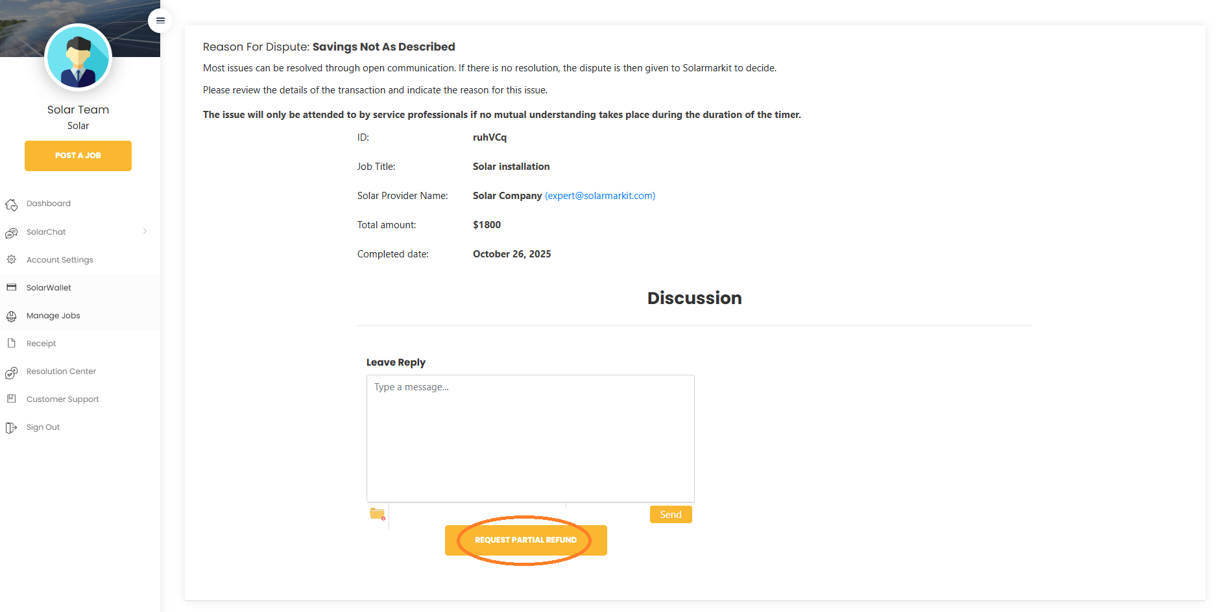The height and width of the screenshot is (612, 1217).
Task: Attach a file using the folder icon
Action: point(378,514)
